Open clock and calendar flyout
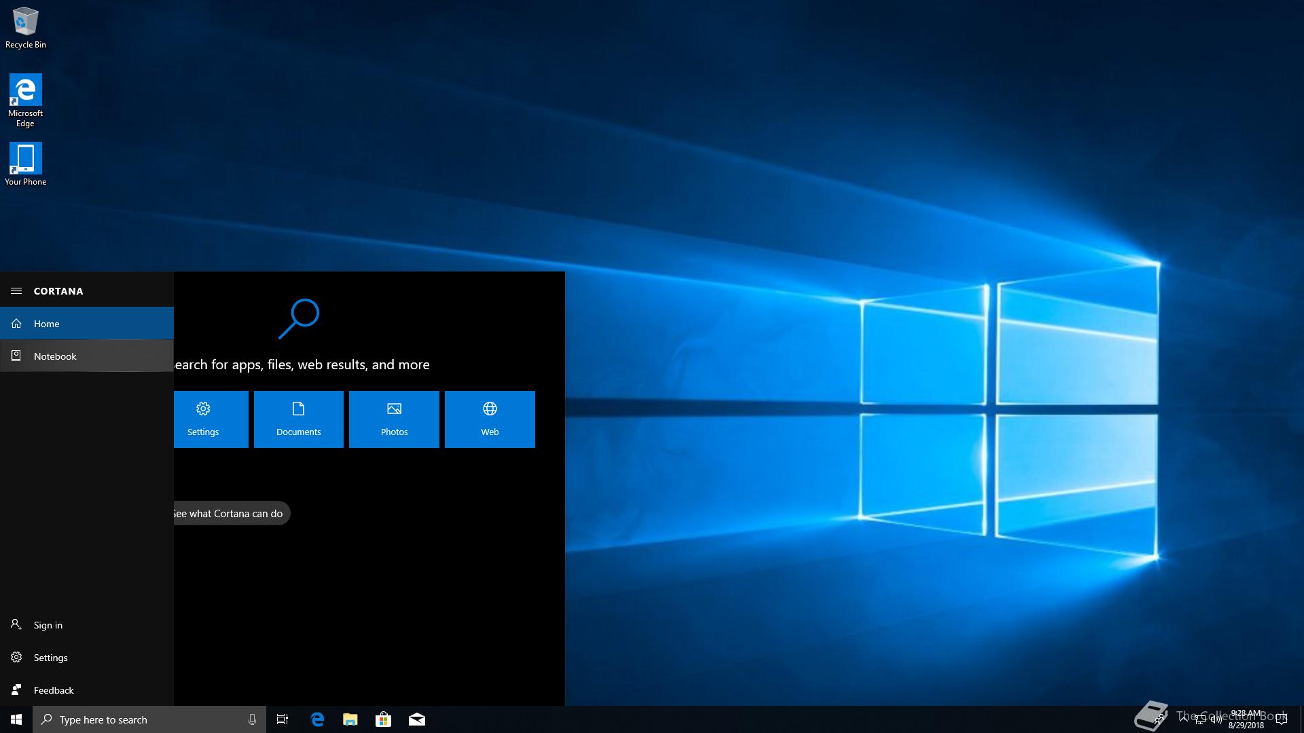The image size is (1304, 733). tap(1246, 719)
